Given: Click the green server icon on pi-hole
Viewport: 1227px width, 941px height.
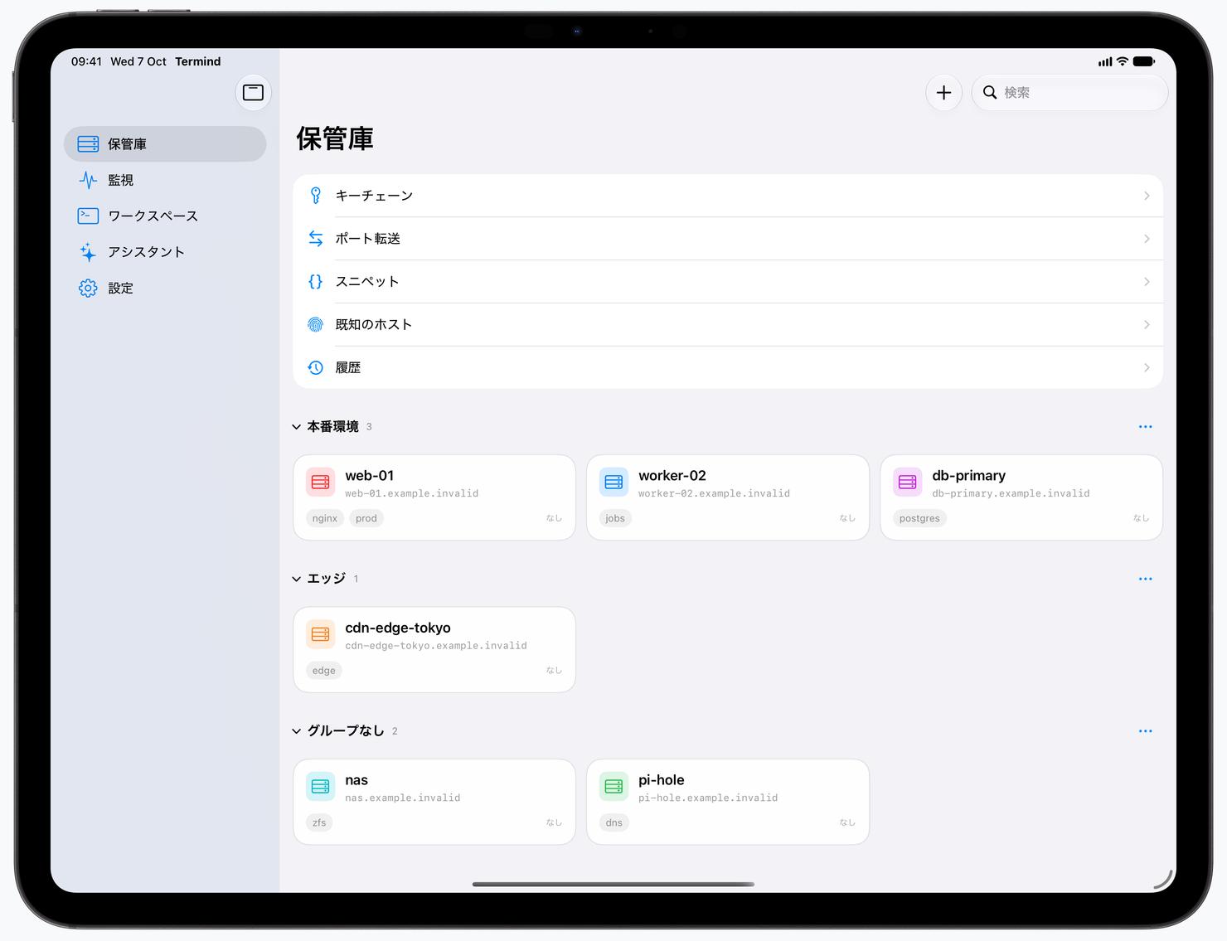Looking at the screenshot, I should coord(613,786).
